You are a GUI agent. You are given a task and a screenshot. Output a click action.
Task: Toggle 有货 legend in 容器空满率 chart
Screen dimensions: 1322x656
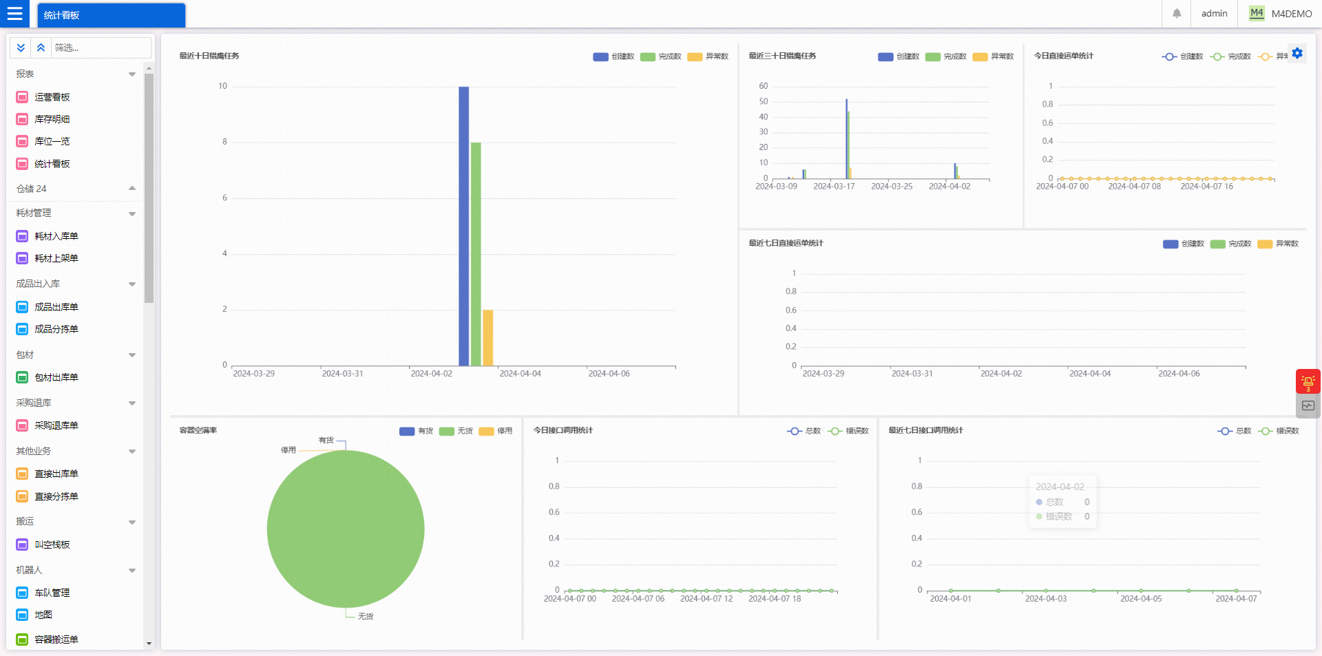pos(417,431)
